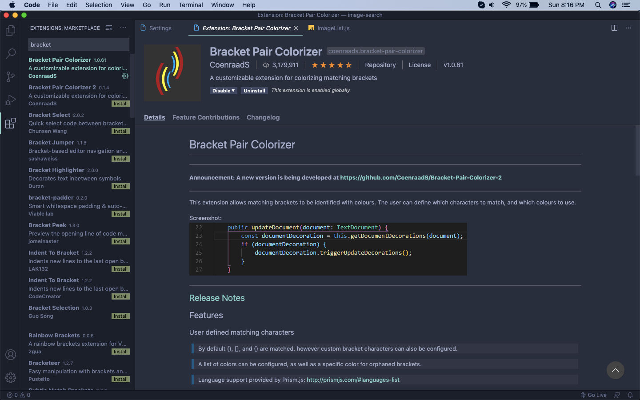The image size is (640, 400).
Task: Open the Run menu
Action: [x=164, y=5]
